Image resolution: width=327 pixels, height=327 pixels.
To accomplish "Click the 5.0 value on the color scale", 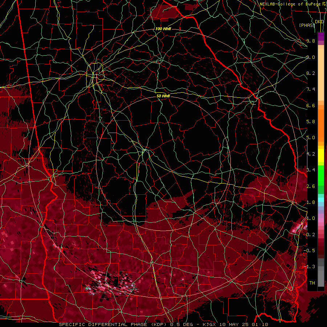I will (x=311, y=138).
